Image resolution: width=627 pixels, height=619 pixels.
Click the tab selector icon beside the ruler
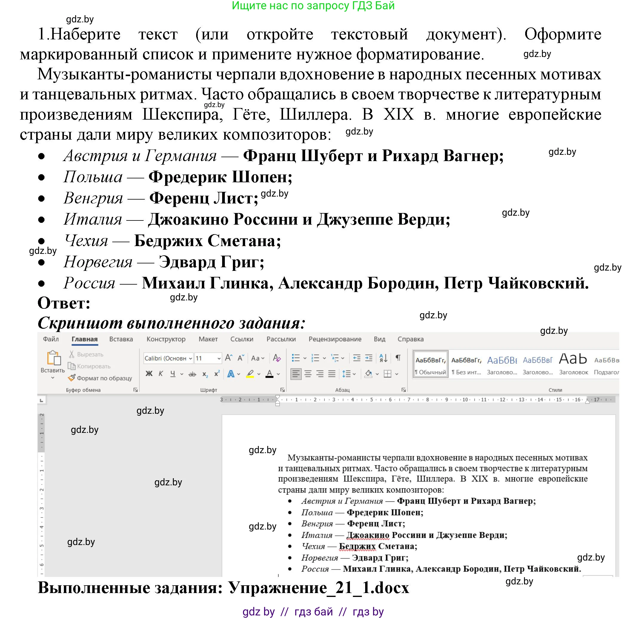click(41, 401)
